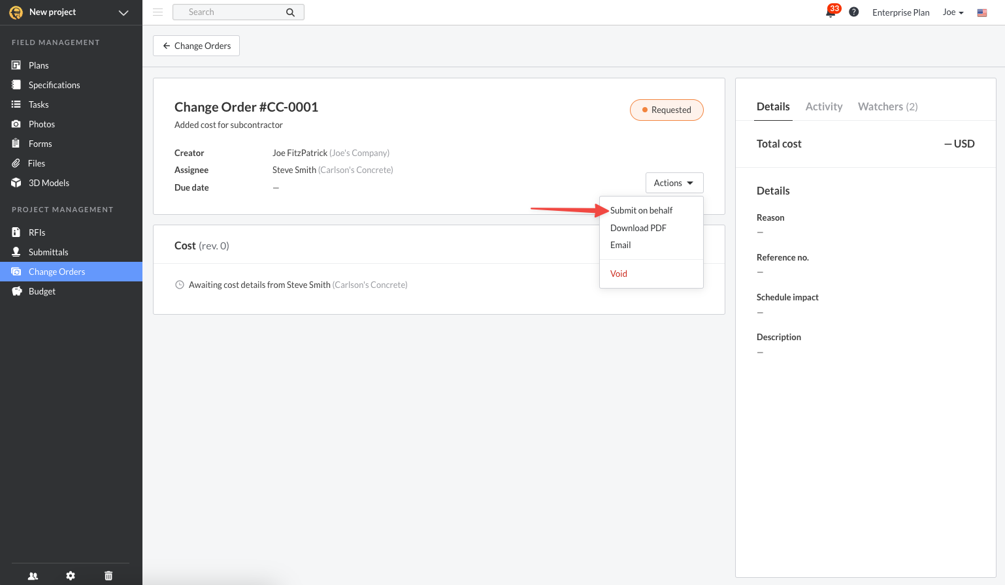1005x585 pixels.
Task: Open Budget in the sidebar
Action: [42, 291]
